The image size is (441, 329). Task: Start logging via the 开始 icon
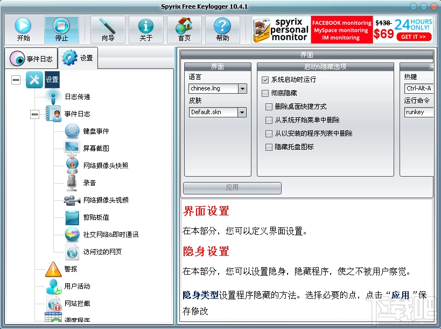click(x=22, y=29)
